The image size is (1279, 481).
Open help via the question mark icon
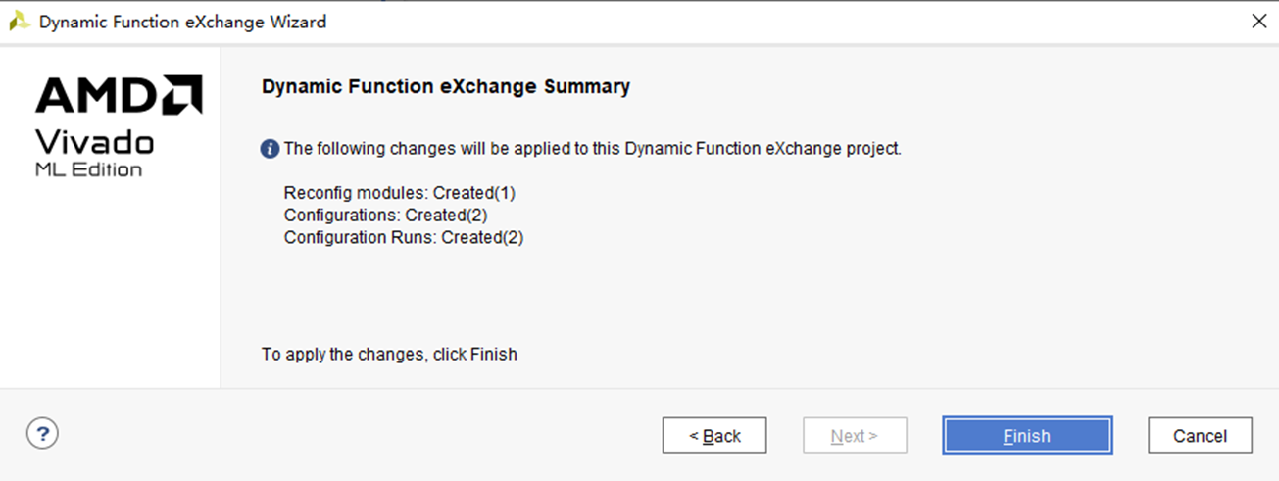42,433
